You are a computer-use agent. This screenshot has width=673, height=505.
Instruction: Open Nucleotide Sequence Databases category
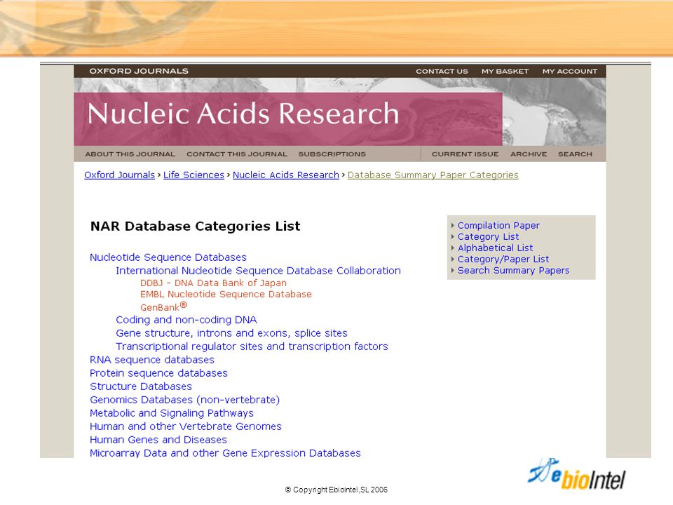pos(168,257)
